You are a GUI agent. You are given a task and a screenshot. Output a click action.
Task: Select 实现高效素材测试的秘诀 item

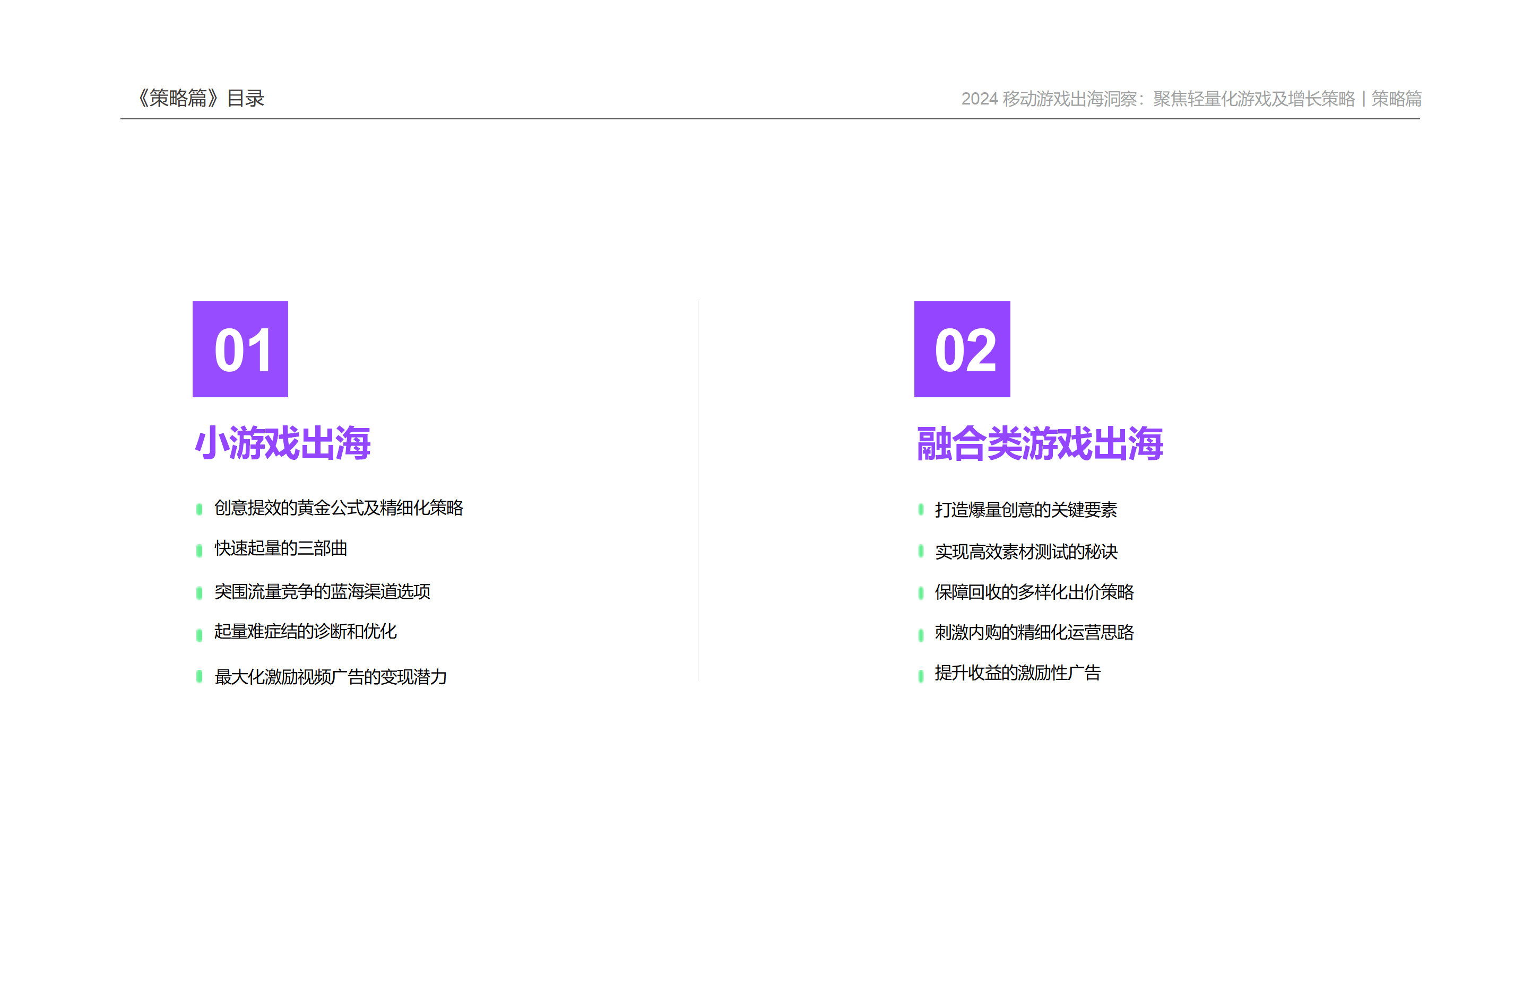[x=1026, y=551]
